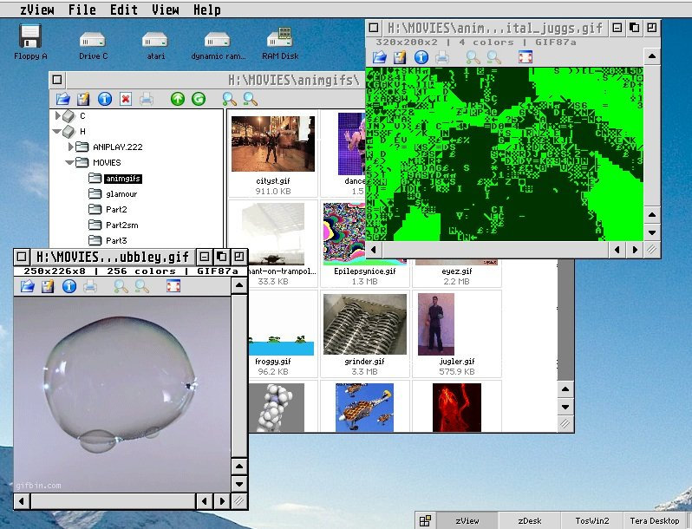Click the zoom out magnifier in the ubbley.gif window

(x=141, y=286)
